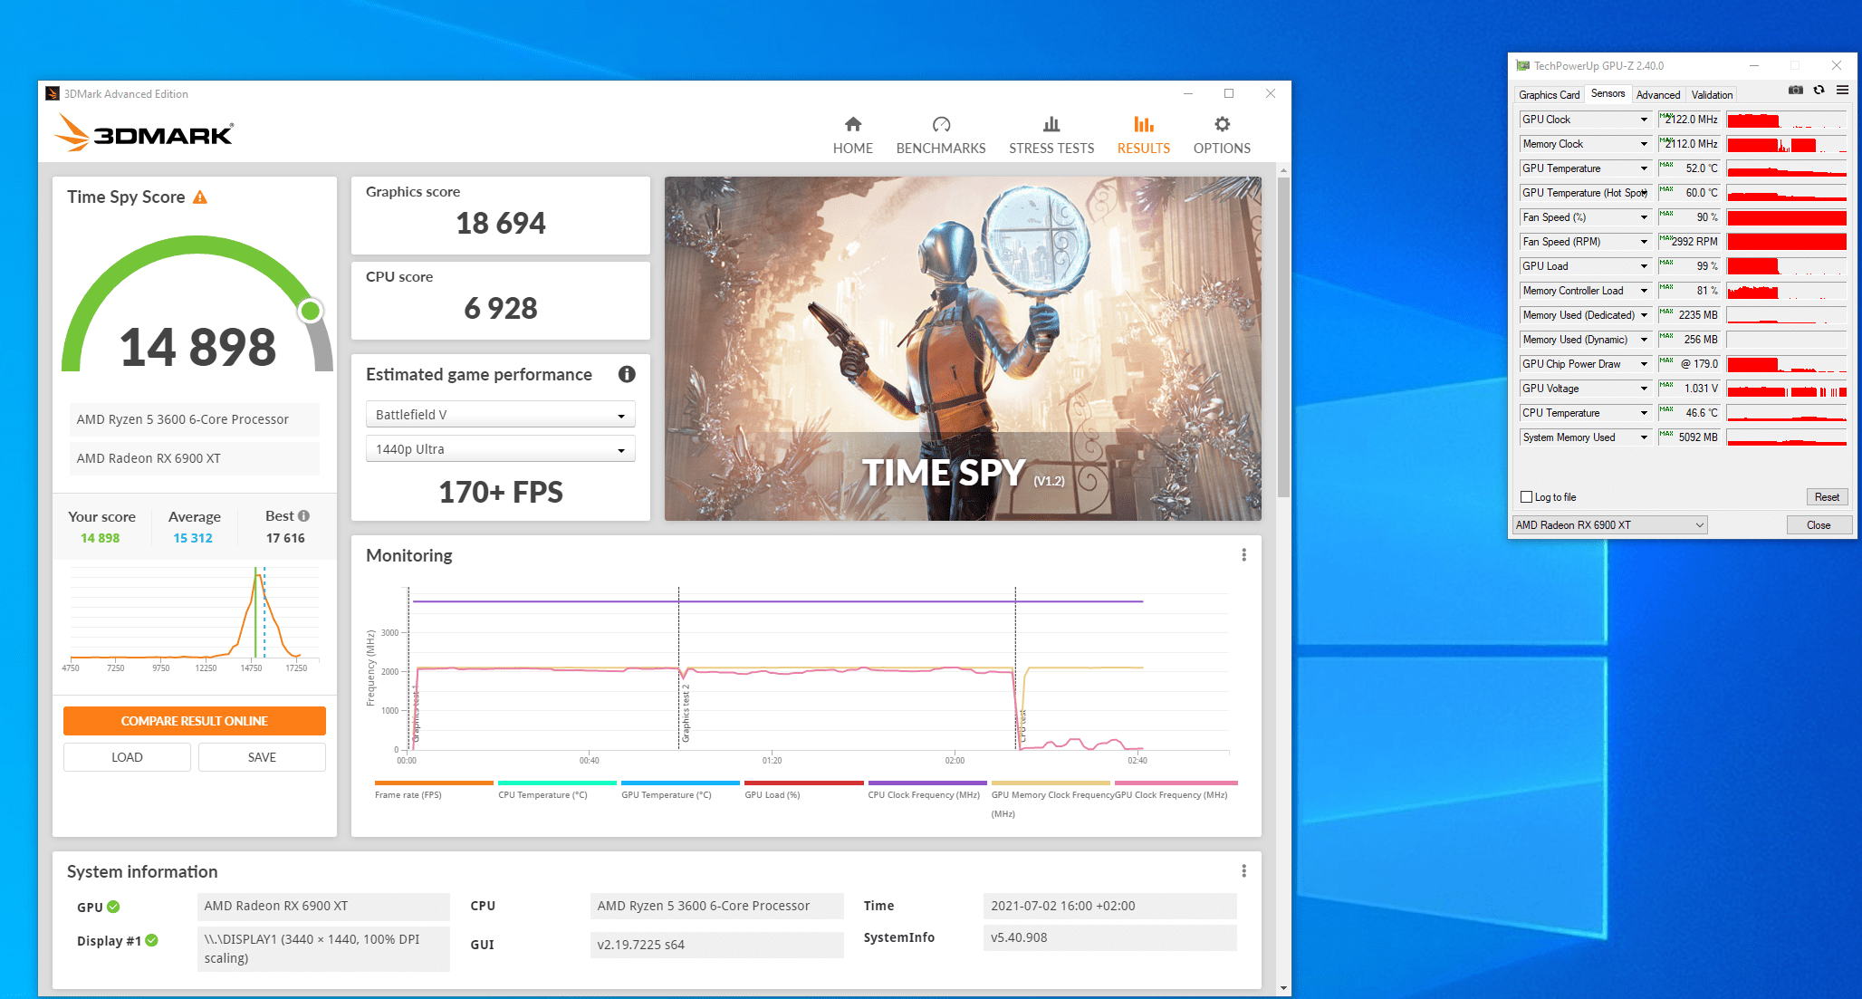Click the GPU green check status icon

click(x=113, y=907)
